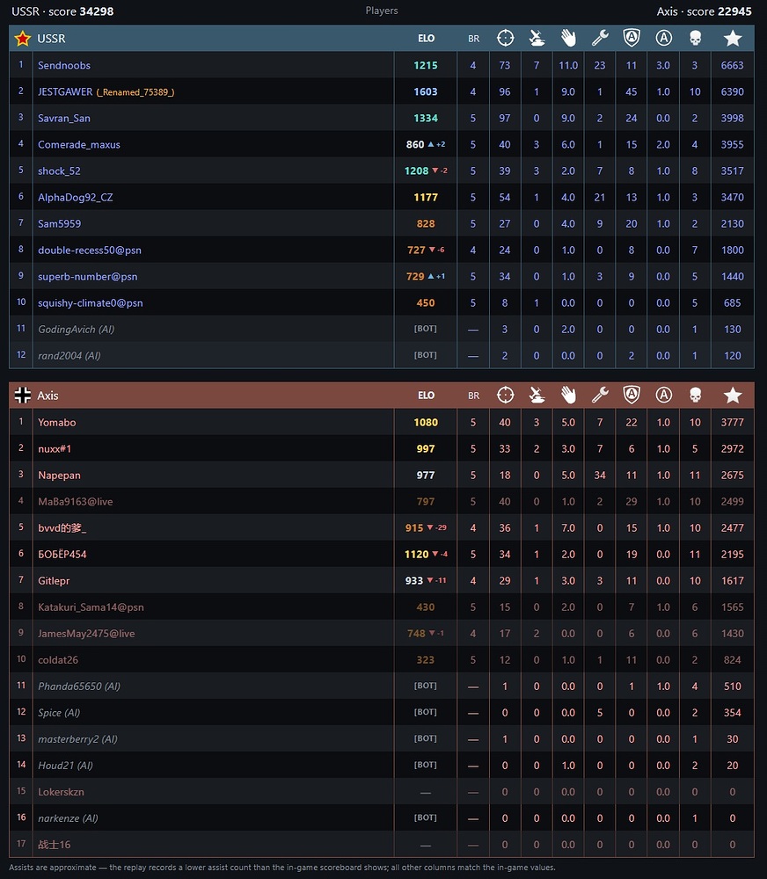The height and width of the screenshot is (879, 767).
Task: Click the star score icon in Axis header
Action: [733, 396]
